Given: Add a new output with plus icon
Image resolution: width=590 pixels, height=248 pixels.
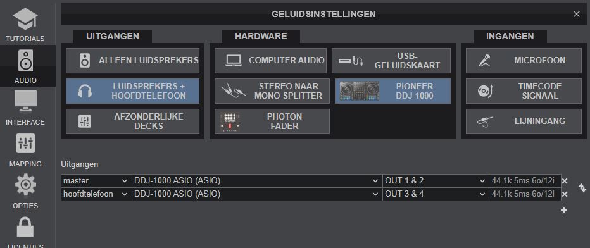Looking at the screenshot, I should (563, 210).
